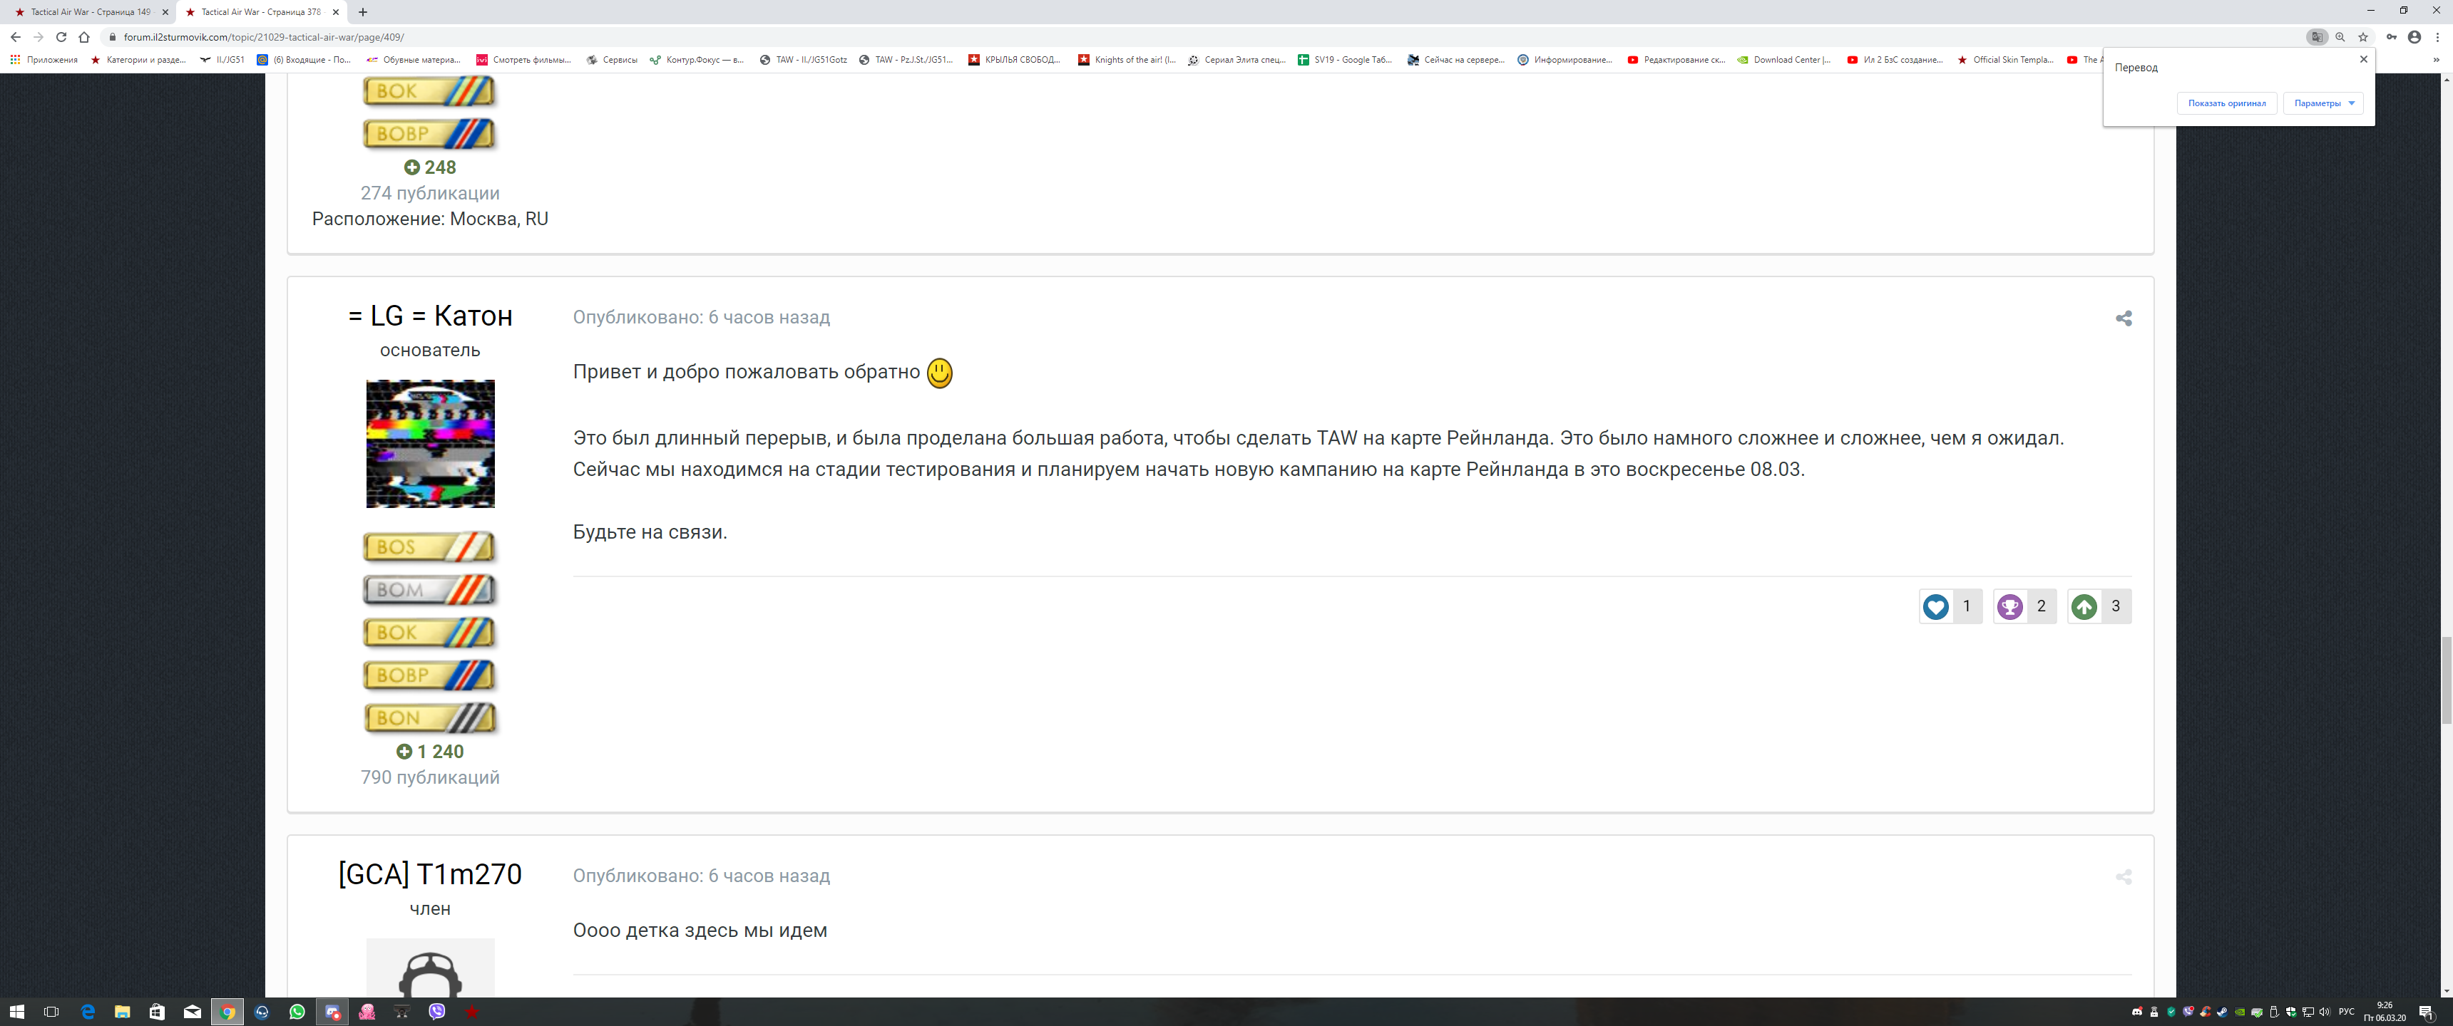Viewport: 2453px width, 1026px height.
Task: Click the blue heart reaction icon
Action: pos(1935,606)
